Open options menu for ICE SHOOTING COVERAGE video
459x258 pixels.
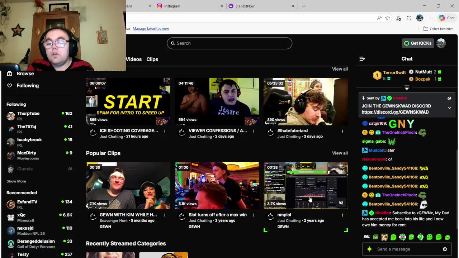(x=165, y=131)
